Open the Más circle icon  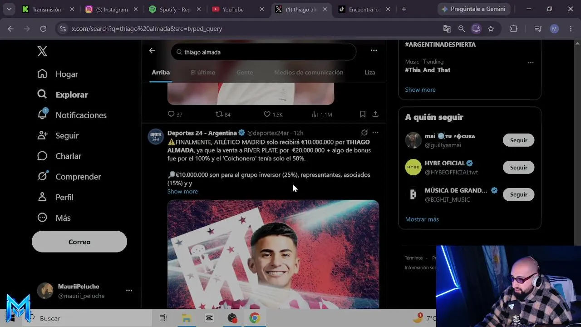point(42,218)
